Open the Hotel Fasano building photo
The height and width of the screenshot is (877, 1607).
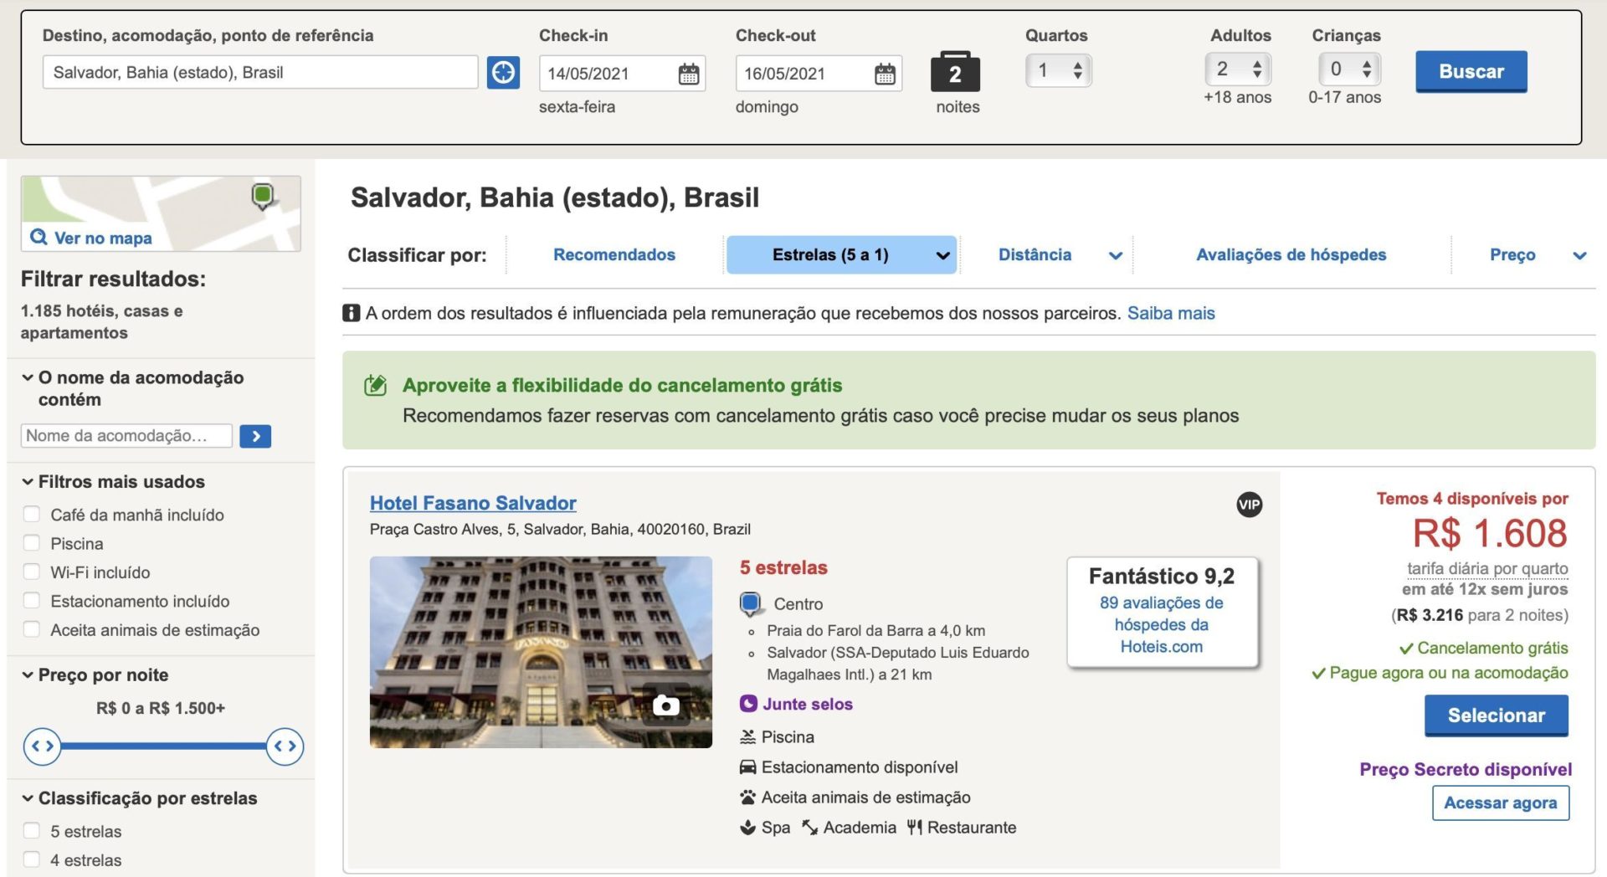541,652
